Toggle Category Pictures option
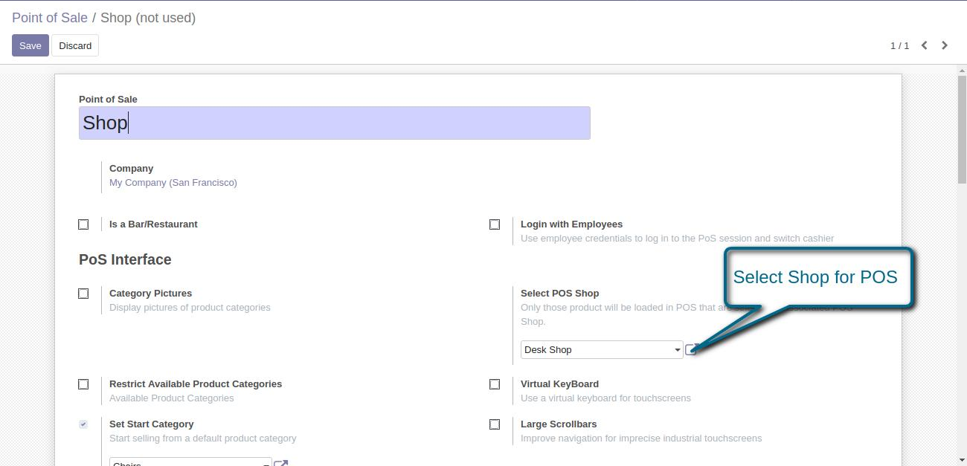Image resolution: width=967 pixels, height=466 pixels. point(83,294)
